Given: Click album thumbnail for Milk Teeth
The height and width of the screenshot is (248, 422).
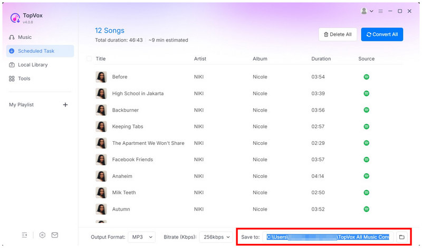Looking at the screenshot, I should [x=101, y=193].
